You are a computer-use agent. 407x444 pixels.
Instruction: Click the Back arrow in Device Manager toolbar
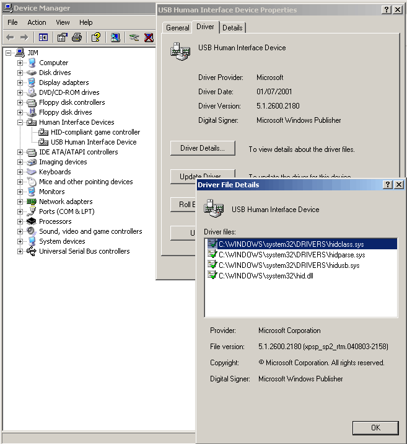pos(10,37)
